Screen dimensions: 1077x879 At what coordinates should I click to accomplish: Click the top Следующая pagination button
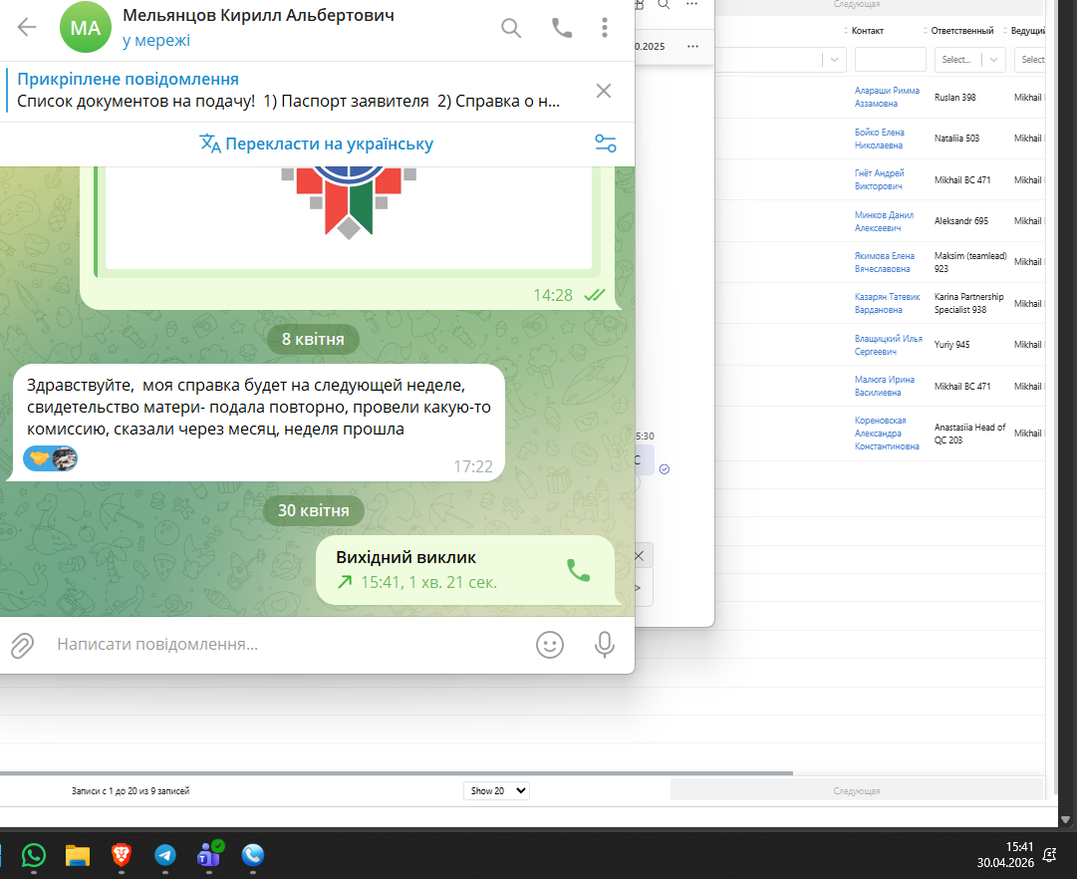(857, 6)
